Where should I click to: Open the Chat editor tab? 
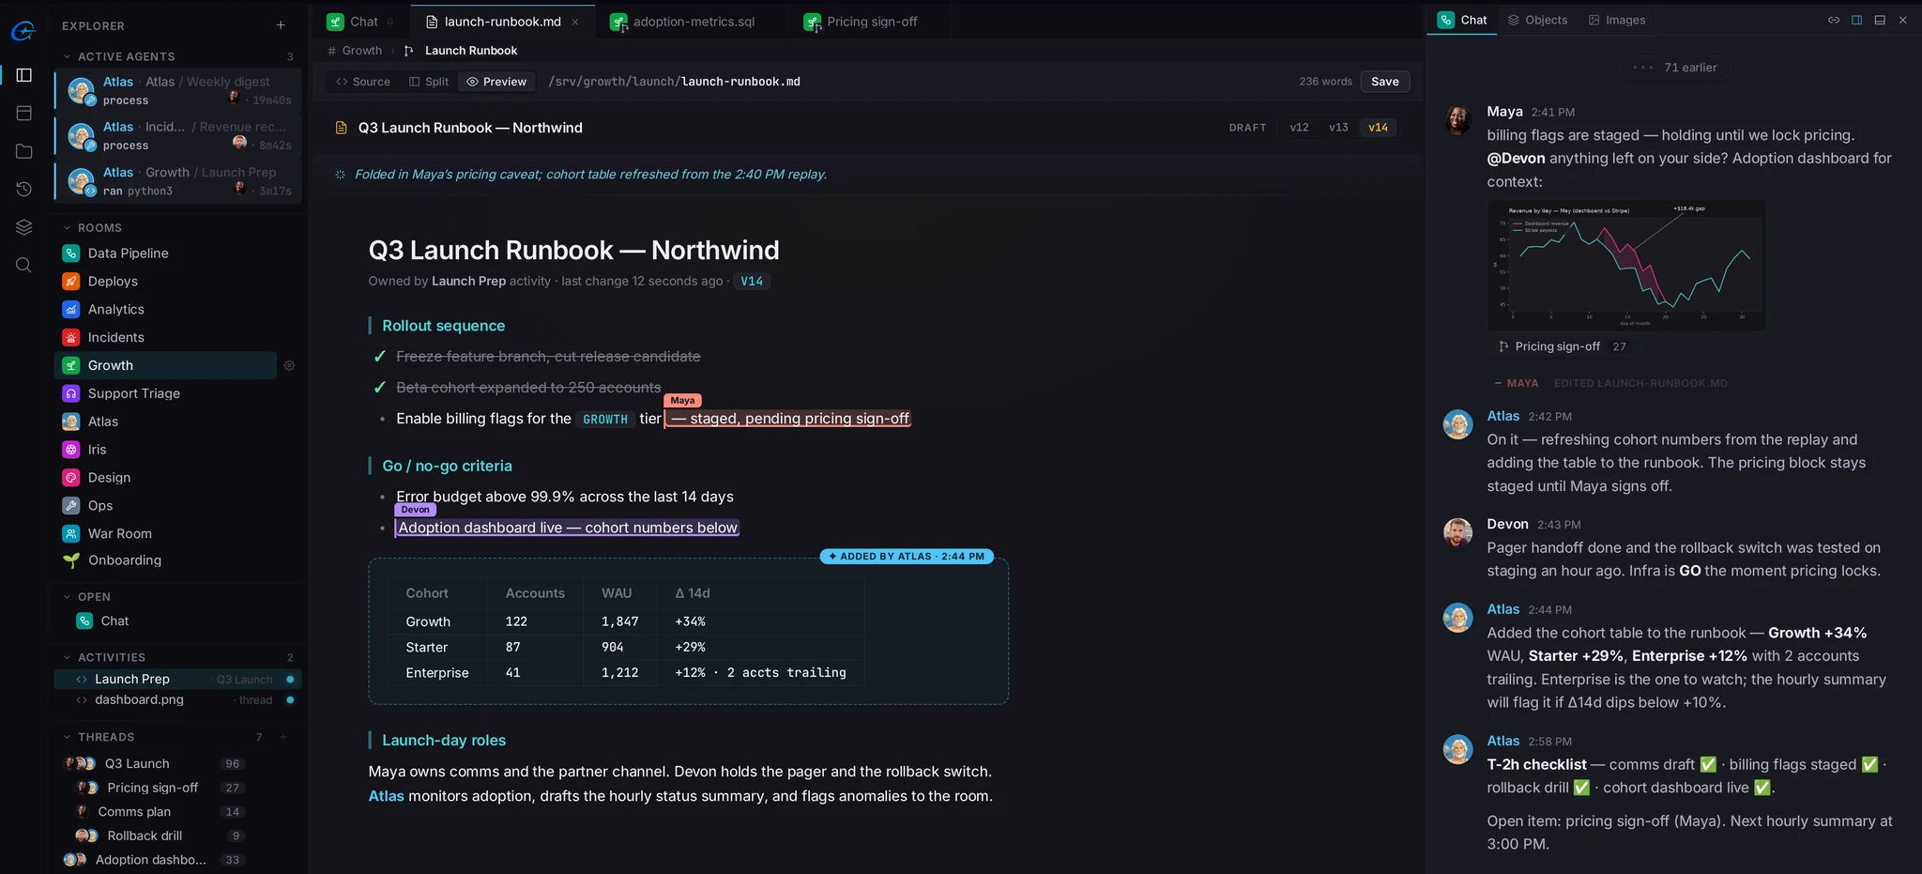pyautogui.click(x=360, y=22)
